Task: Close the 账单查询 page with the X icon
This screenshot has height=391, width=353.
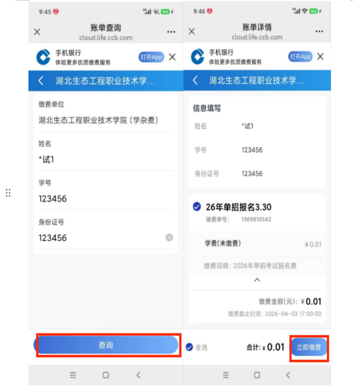Action: tap(37, 32)
